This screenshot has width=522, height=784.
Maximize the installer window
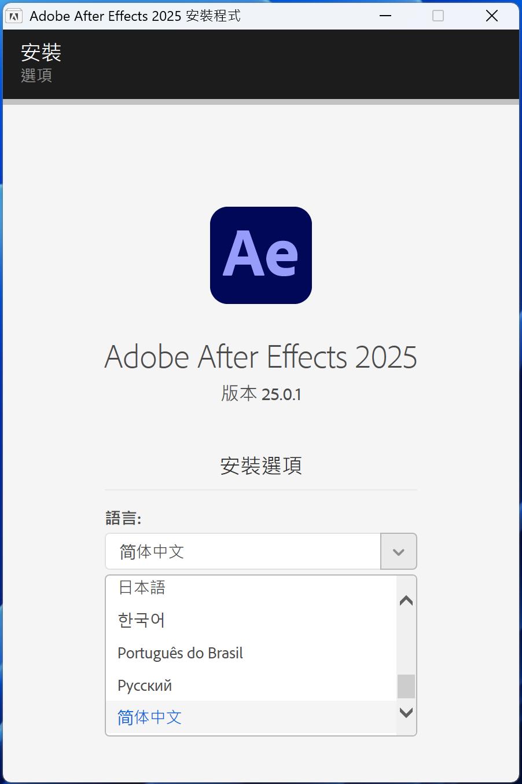pyautogui.click(x=438, y=16)
